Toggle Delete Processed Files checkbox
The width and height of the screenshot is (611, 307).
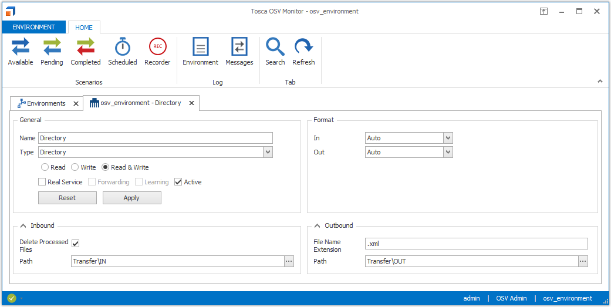pyautogui.click(x=75, y=243)
